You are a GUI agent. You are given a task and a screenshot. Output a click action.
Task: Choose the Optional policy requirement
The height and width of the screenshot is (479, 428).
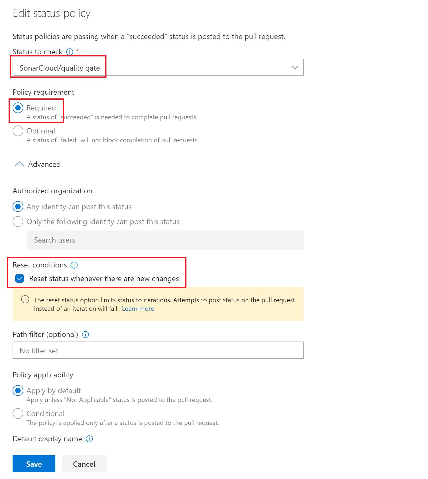click(x=18, y=131)
